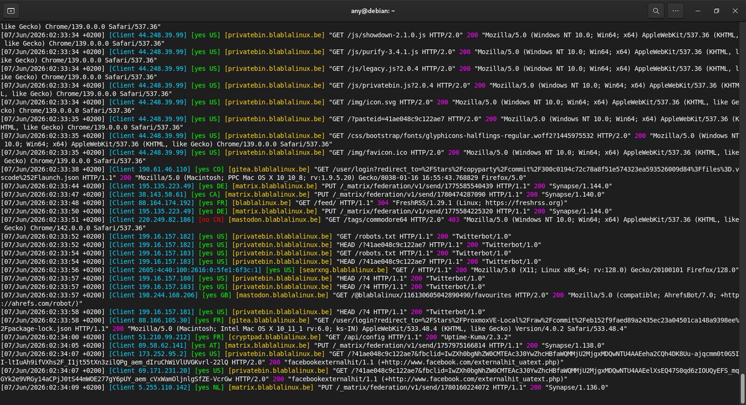Click the red [no CN] tag
The width and height of the screenshot is (746, 405).
tap(210, 220)
